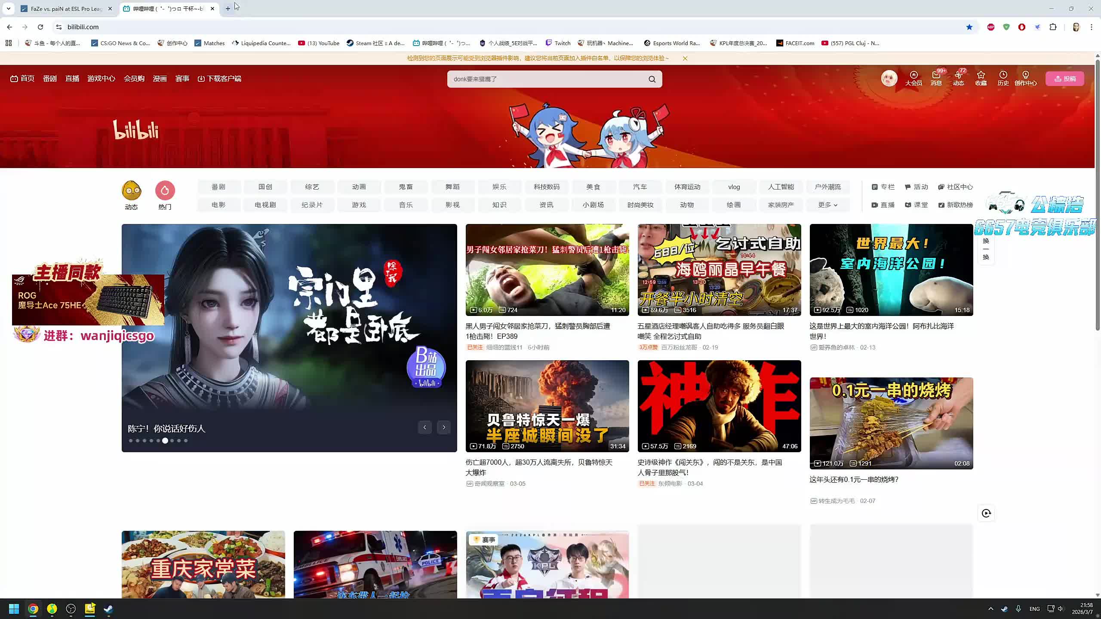
Task: Open the 游戏 category link
Action: point(359,205)
